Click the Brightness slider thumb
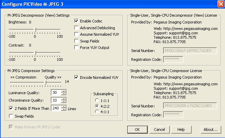This screenshot has height=138, width=225. pyautogui.click(x=35, y=30)
